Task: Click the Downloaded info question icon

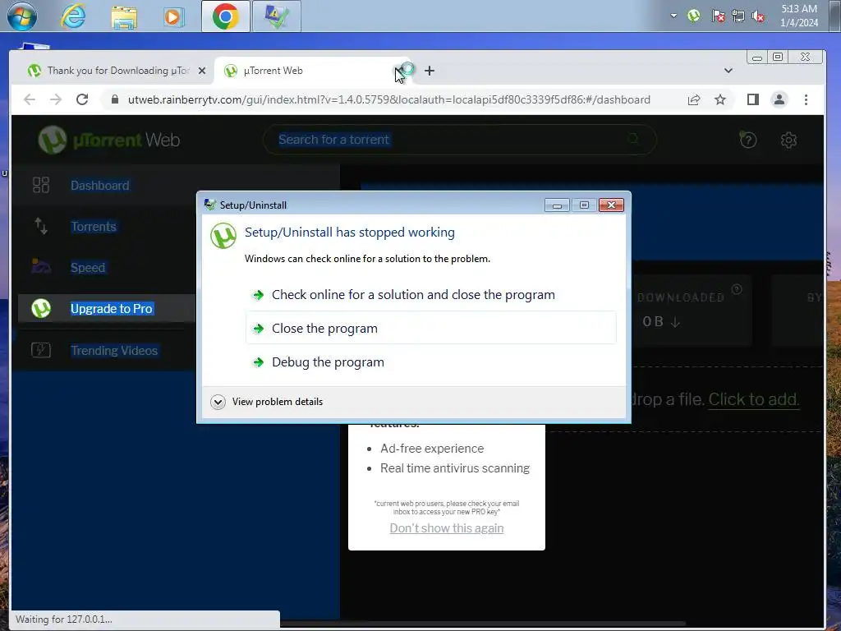Action: pos(737,289)
